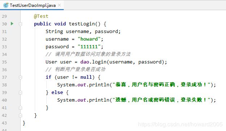The height and width of the screenshot is (131, 226).
Task: Click the testLogin method name
Action: coord(82,24)
